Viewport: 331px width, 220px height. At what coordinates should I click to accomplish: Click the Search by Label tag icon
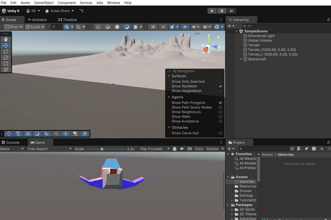(x=306, y=149)
